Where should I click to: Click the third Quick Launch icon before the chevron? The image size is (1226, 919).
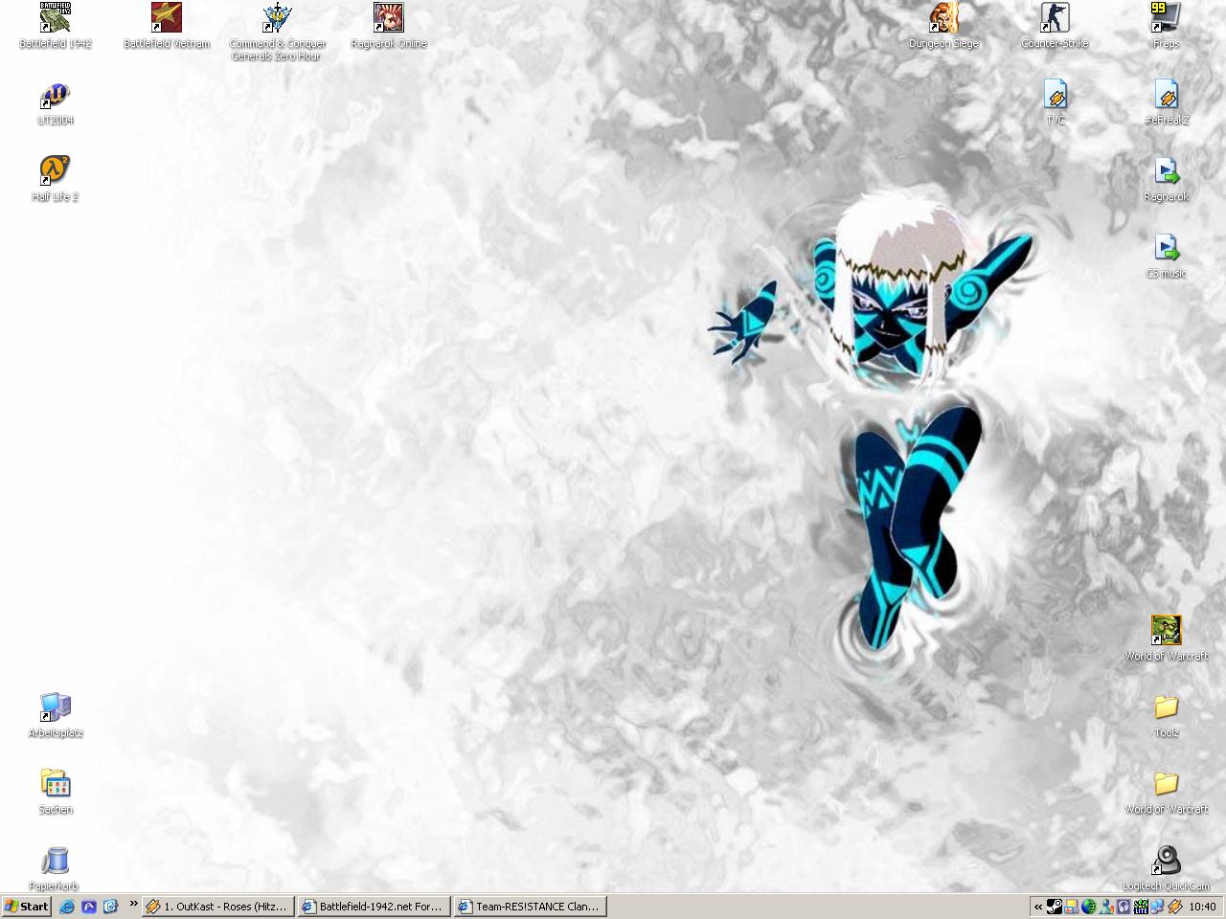(x=111, y=907)
